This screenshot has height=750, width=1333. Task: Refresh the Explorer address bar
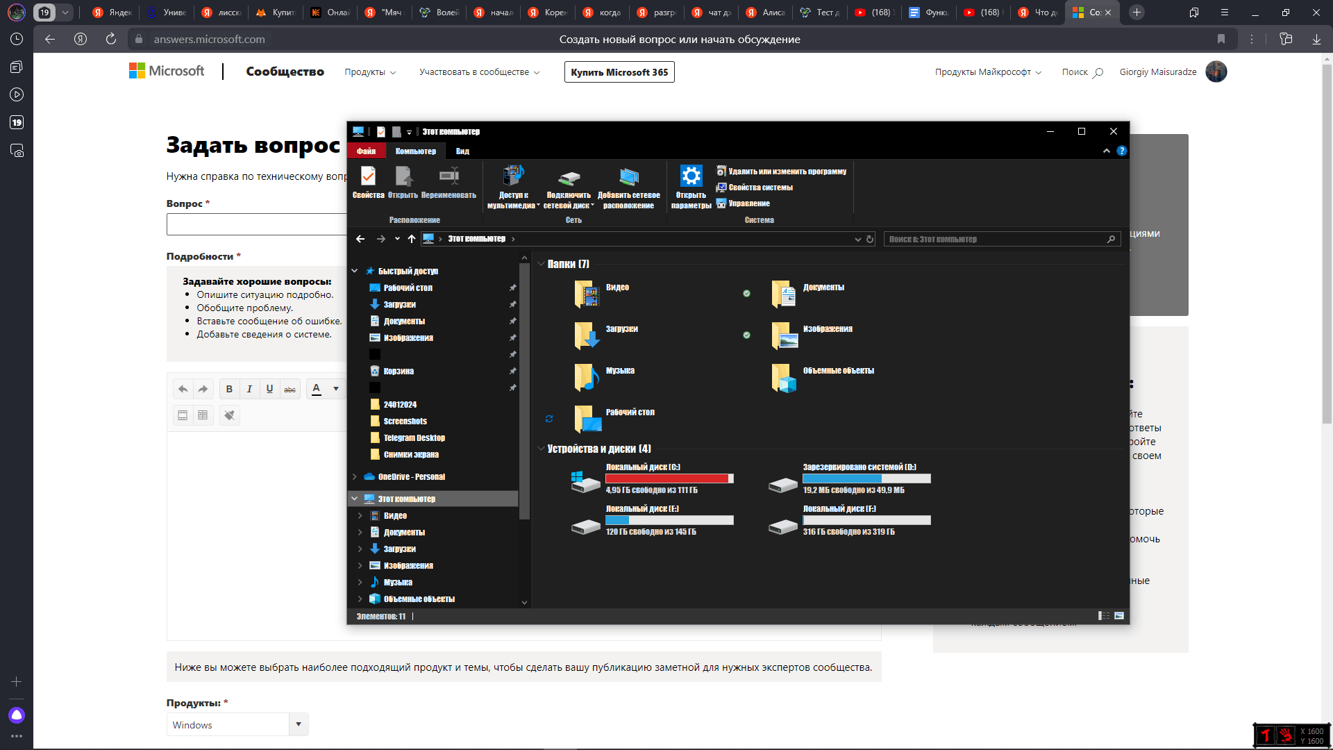coord(870,239)
